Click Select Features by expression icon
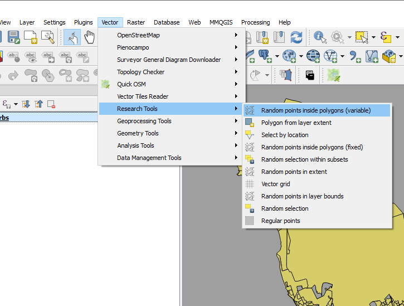This screenshot has width=404, height=306. point(386,37)
